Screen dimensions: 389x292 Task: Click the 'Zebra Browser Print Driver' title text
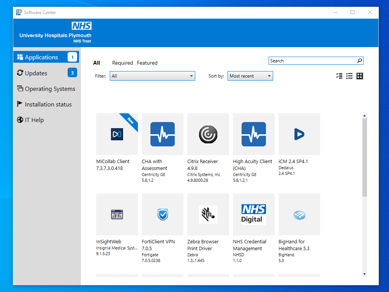pyautogui.click(x=203, y=245)
